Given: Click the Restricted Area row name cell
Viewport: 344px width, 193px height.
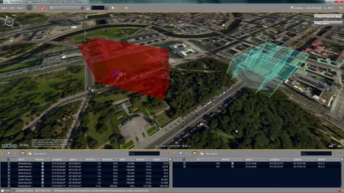Looking at the screenshot, I should 26,186.
